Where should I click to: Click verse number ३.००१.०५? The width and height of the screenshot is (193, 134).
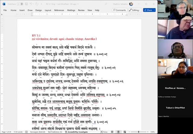coord(110,108)
